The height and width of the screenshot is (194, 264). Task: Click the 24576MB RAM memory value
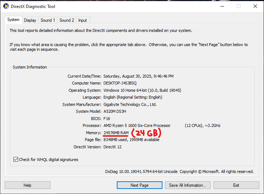tap(116, 133)
